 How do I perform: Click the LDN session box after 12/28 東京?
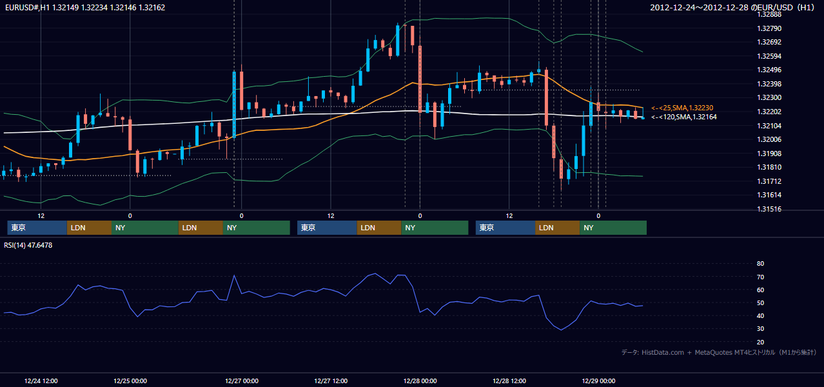557,228
